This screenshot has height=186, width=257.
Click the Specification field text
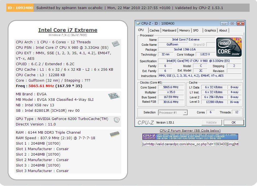point(200,61)
